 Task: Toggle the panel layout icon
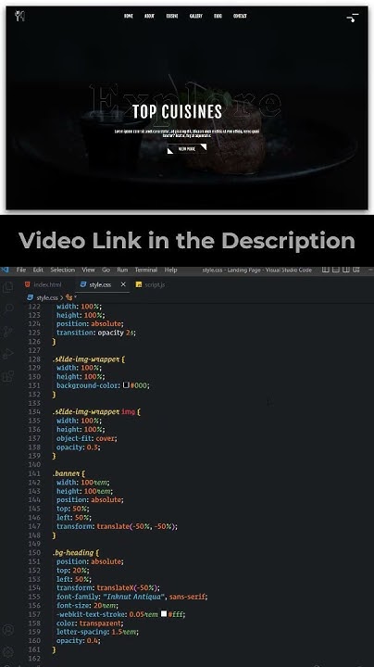(336, 270)
